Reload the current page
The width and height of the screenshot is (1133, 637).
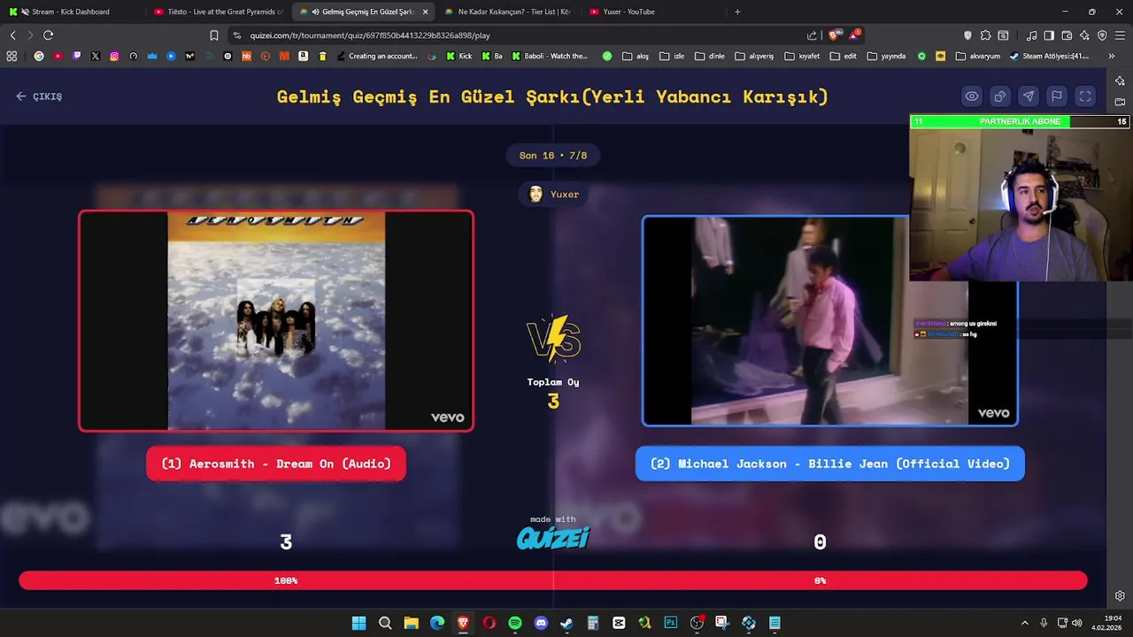(x=48, y=35)
